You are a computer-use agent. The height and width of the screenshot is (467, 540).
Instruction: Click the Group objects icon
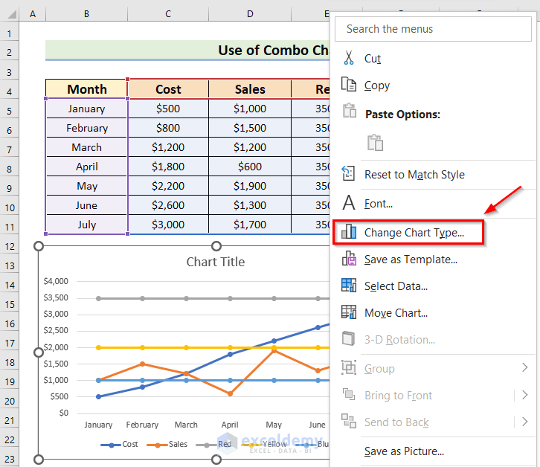[349, 367]
